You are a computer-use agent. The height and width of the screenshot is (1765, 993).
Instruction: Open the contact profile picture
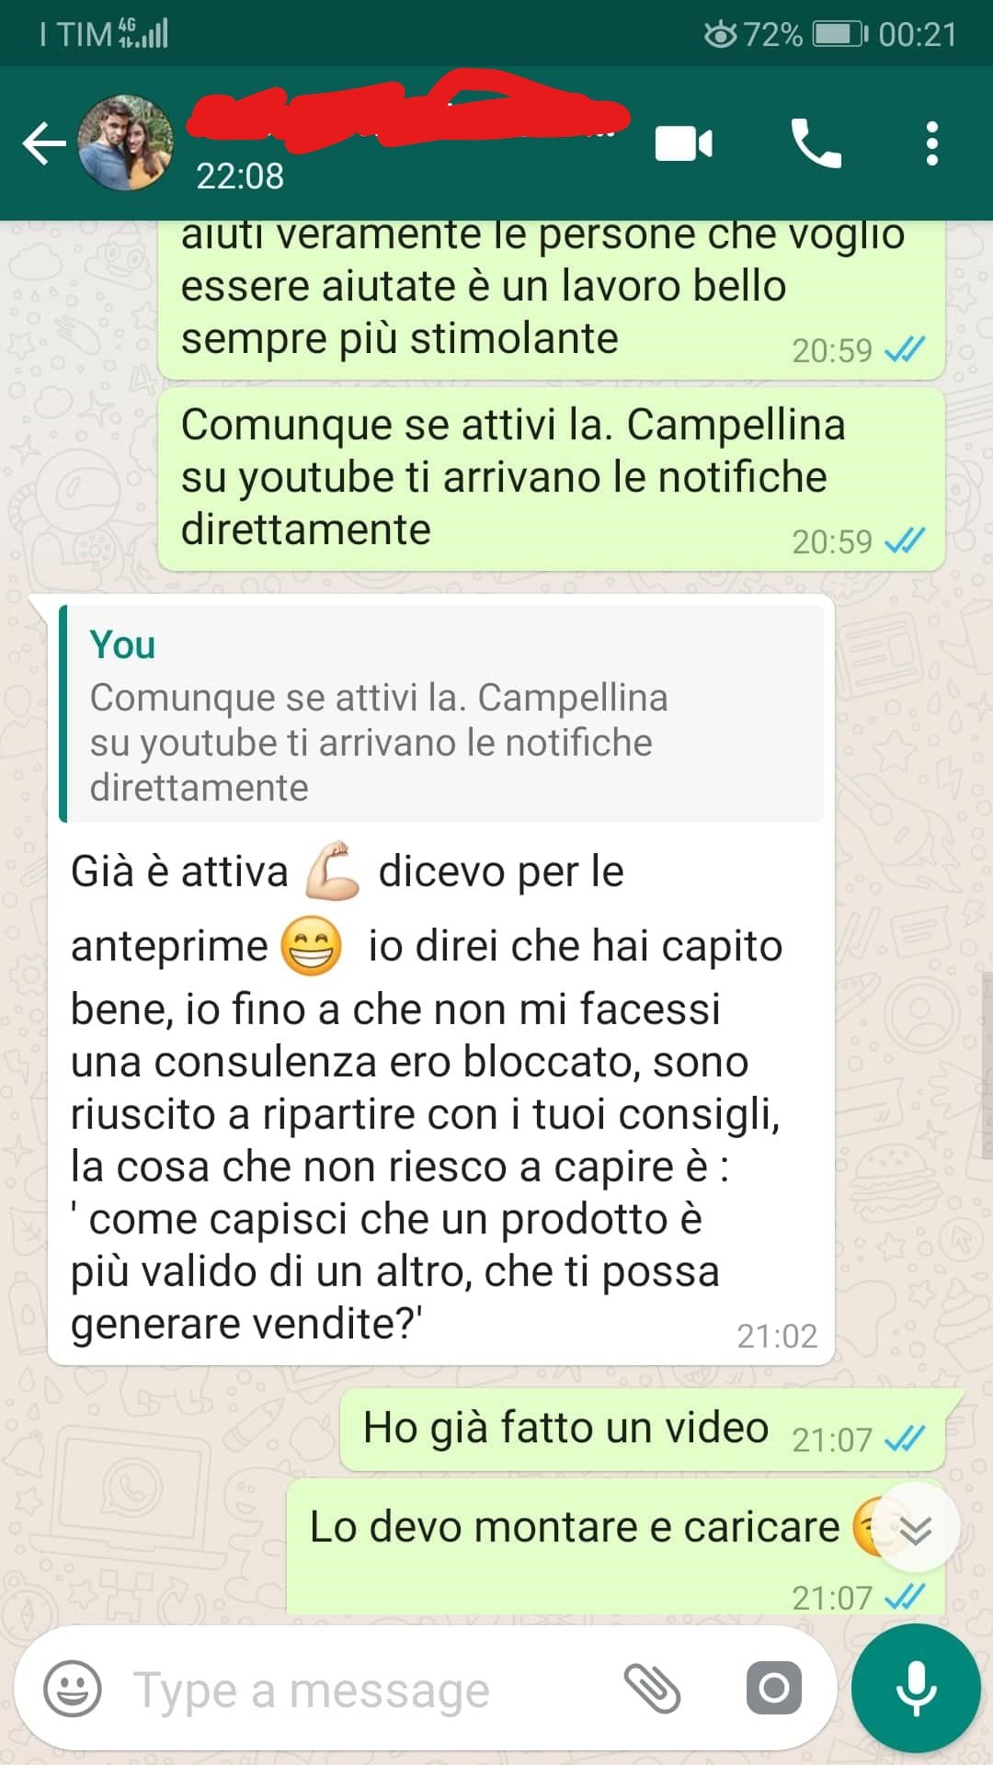pos(126,143)
